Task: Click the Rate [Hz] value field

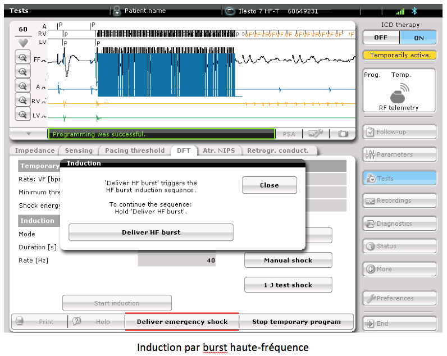Action: tap(177, 261)
